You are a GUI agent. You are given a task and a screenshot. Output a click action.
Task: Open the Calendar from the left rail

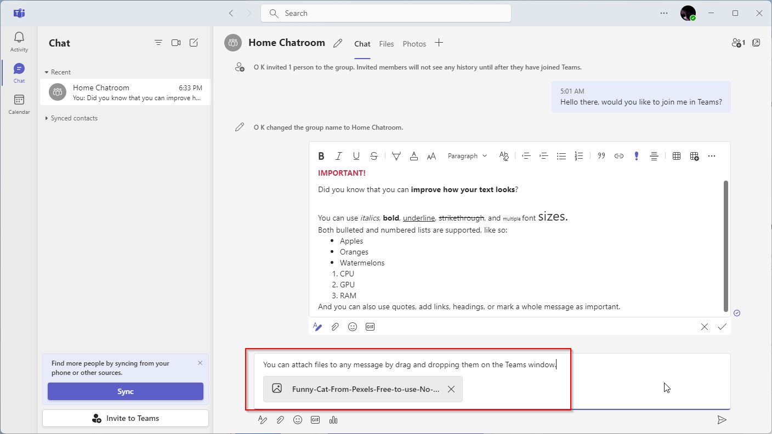coord(19,104)
